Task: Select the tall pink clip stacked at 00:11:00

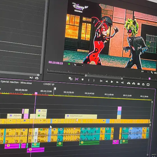Action: [119, 109]
